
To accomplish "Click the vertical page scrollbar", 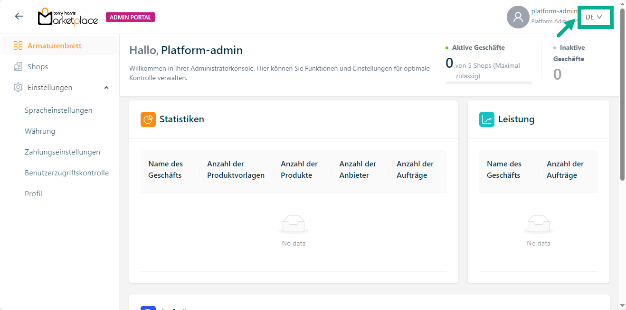I will 622,95.
